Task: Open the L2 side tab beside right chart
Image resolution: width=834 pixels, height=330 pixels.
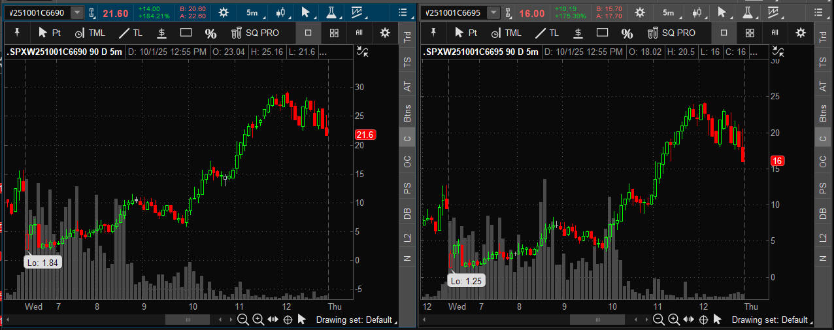Action: tap(822, 238)
